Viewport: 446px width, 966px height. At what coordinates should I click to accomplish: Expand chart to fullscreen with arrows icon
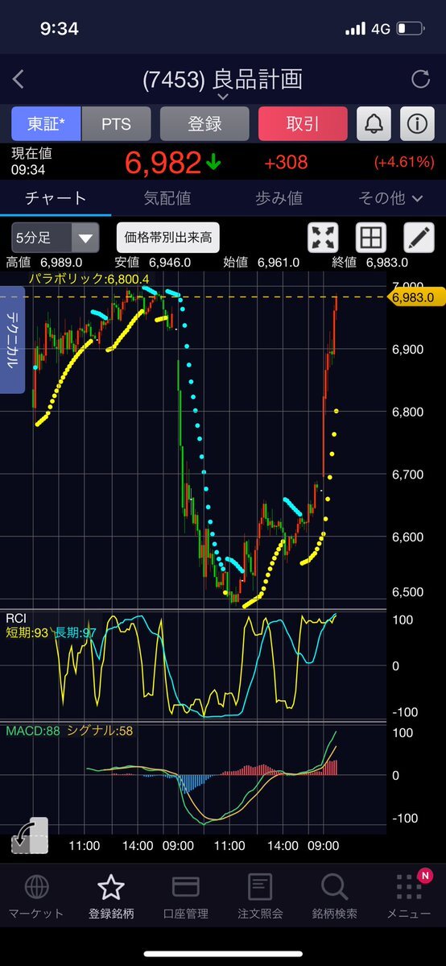click(x=324, y=238)
